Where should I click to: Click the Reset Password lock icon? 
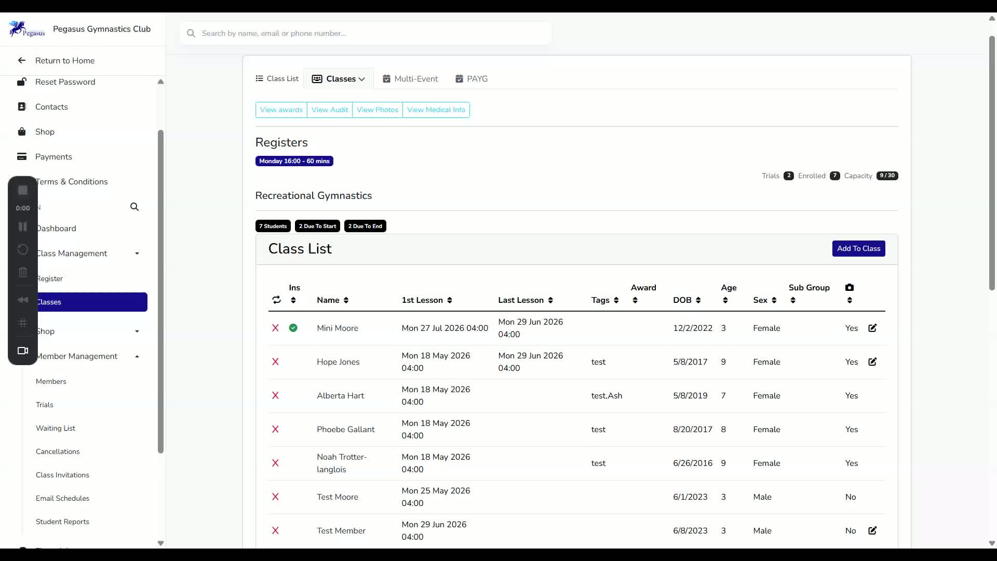coord(22,82)
